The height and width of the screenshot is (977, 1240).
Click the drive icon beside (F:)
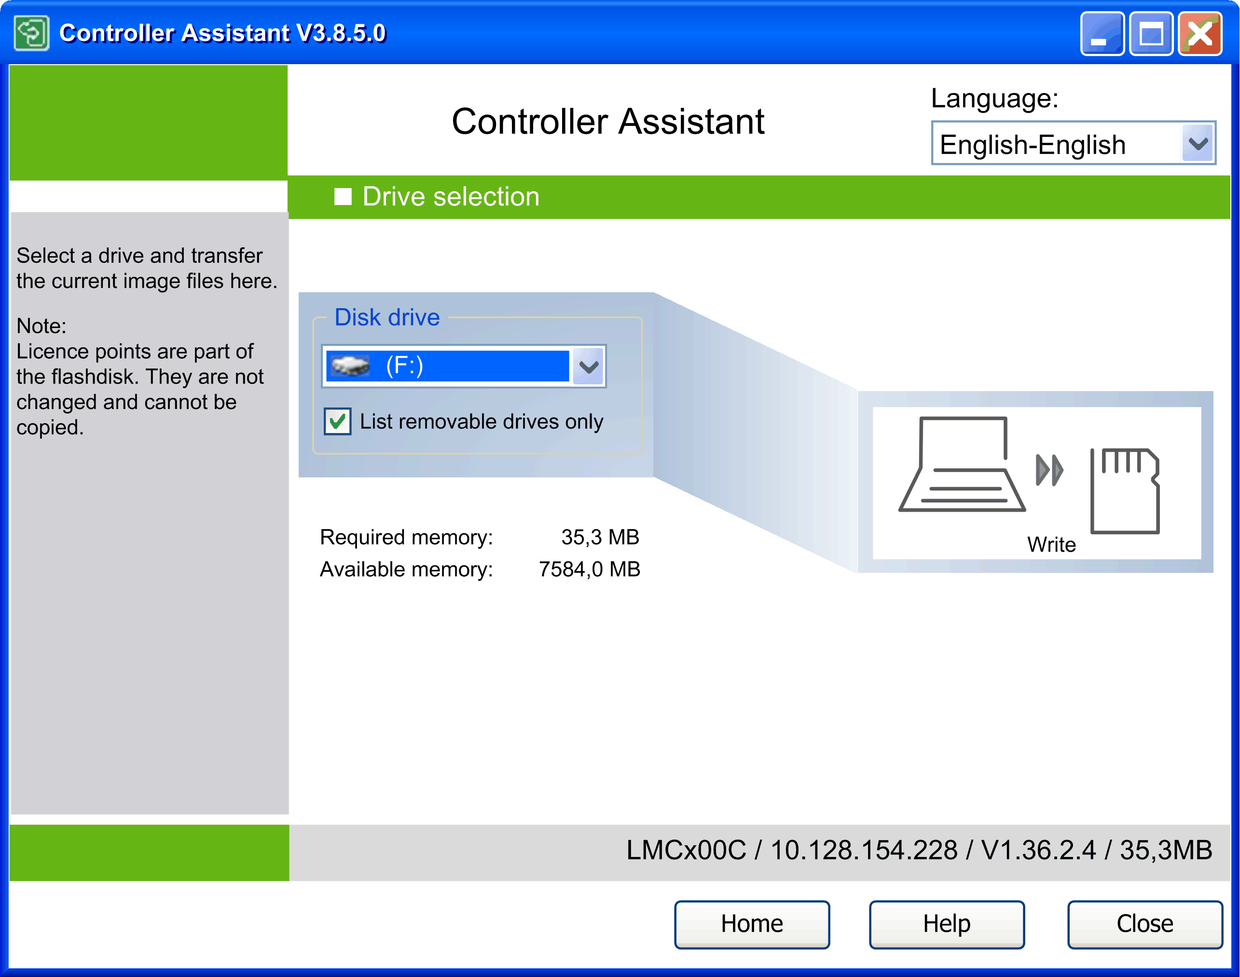pos(350,366)
